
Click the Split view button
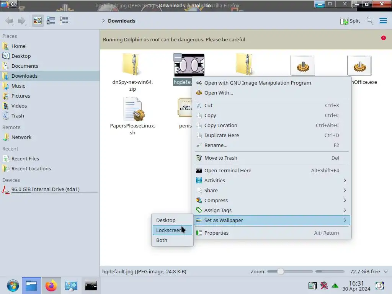coord(350,21)
